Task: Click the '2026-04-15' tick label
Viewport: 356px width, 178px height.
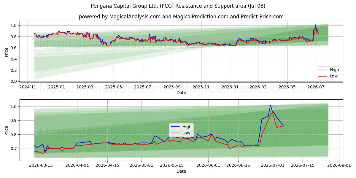Action: 107,166
